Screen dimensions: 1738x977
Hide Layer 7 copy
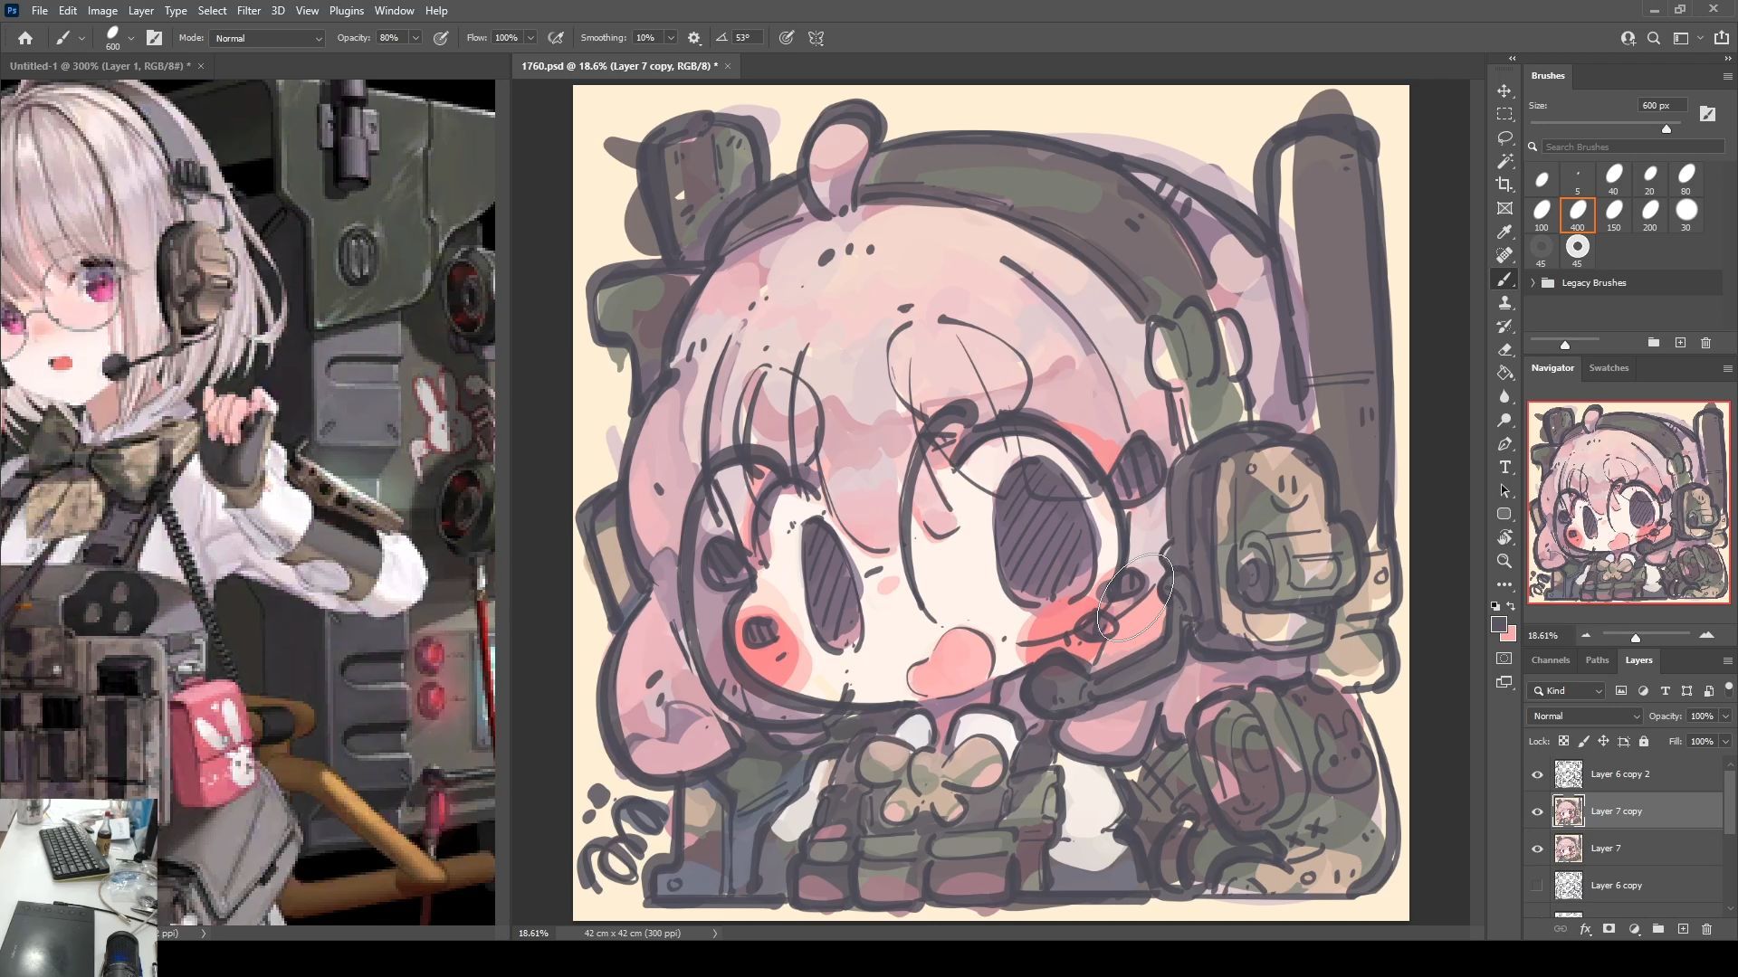click(x=1537, y=811)
